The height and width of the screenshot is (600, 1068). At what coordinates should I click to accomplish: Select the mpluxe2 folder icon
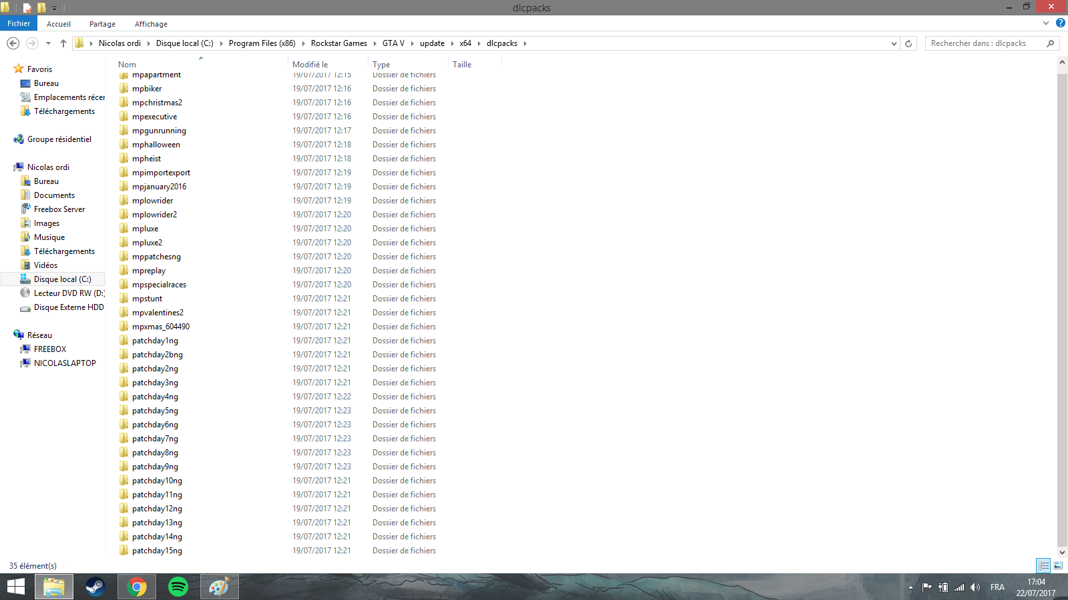[124, 243]
